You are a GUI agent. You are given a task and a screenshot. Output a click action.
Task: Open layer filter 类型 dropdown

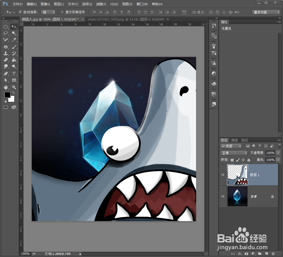[231, 146]
